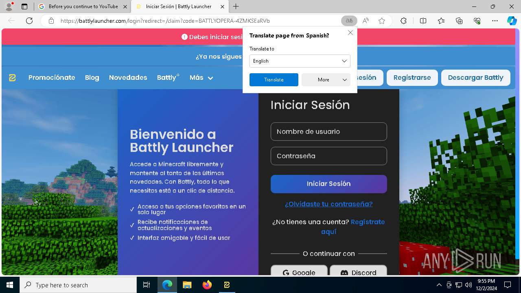Click the Registrarse button
The image size is (521, 293).
412,78
